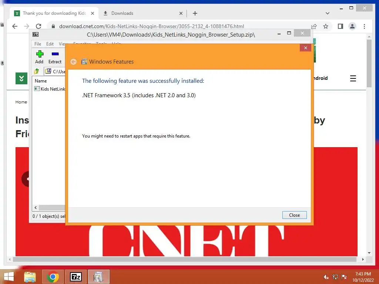Viewport: 379px width, 284px height.
Task: Toggle Chrome side panel icon
Action: 341,26
